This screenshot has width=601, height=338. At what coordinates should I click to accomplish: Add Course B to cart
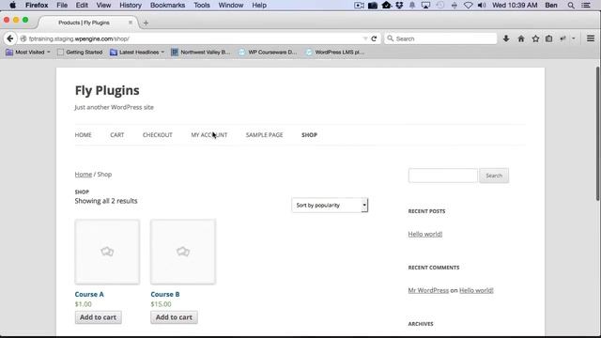174,317
